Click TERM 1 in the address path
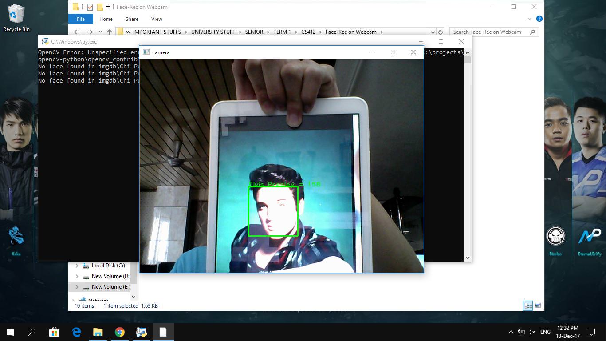Screen dimensions: 606x341 click(282, 32)
